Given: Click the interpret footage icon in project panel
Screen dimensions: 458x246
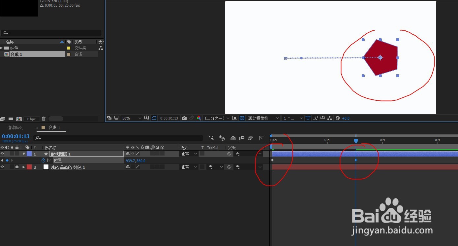Looking at the screenshot, I should pos(3,119).
